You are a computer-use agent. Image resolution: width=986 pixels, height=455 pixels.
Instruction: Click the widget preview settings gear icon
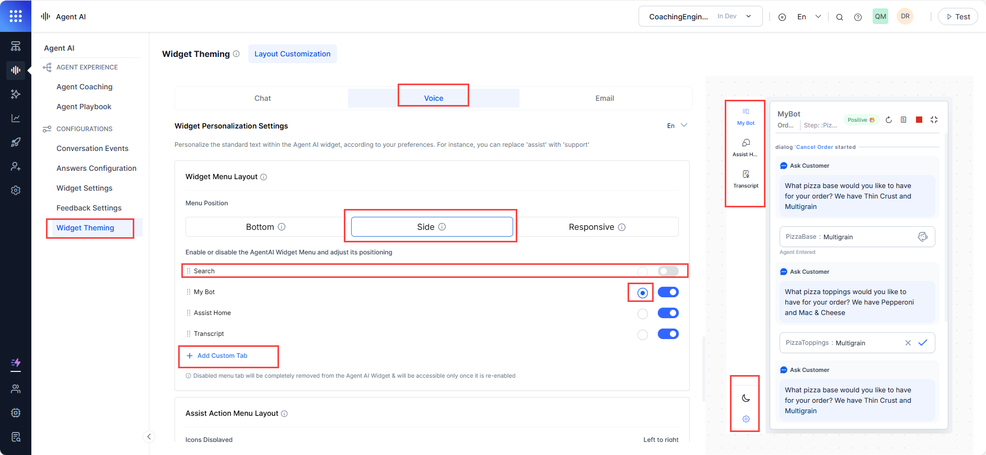[x=746, y=419]
